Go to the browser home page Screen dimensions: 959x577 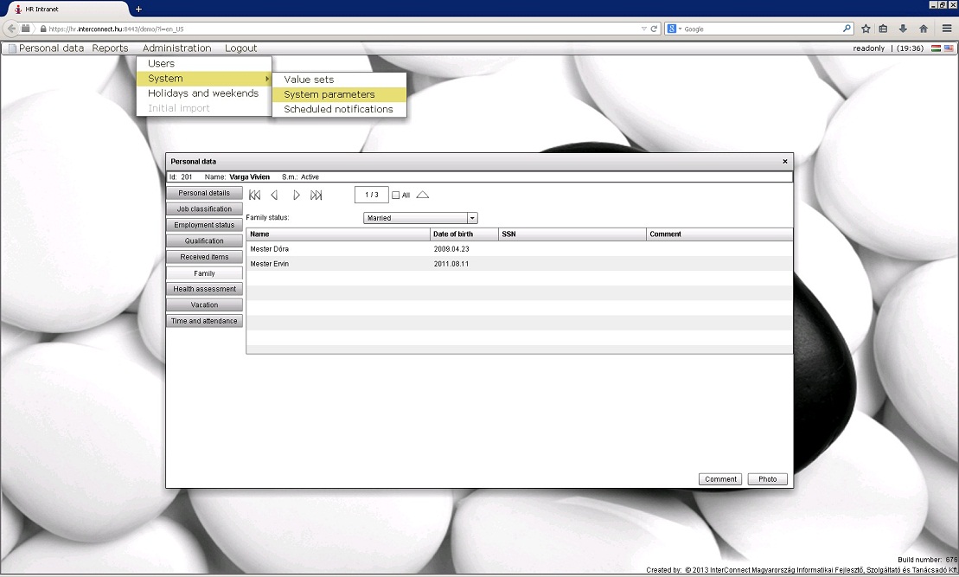point(924,29)
